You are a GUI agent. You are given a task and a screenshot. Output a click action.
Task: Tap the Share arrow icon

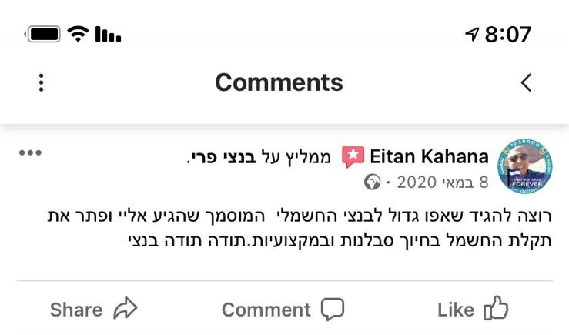tap(126, 310)
